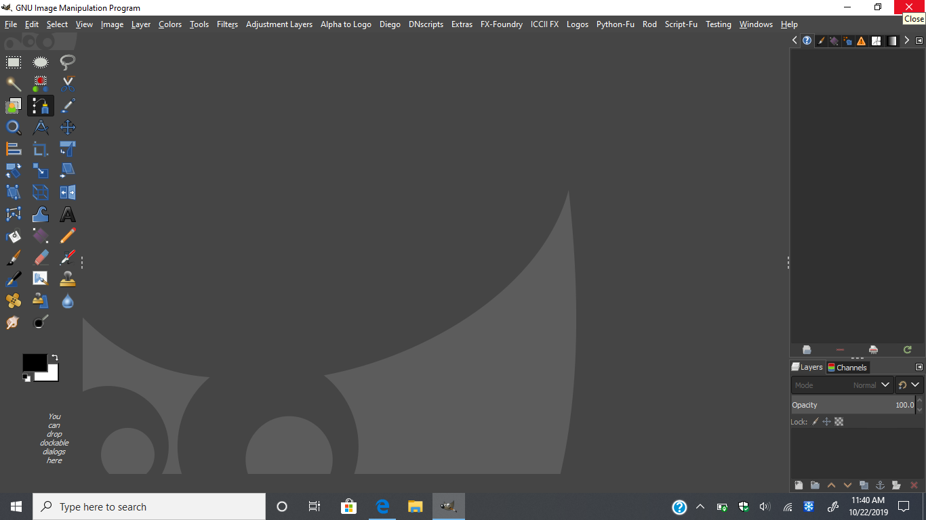Select the Blur/Sharpen droplet tool
The width and height of the screenshot is (926, 520).
tap(68, 301)
